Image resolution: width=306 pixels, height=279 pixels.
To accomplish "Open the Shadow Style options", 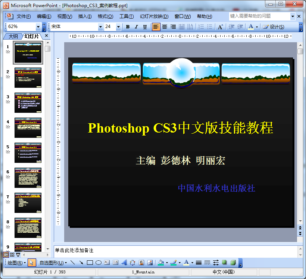I will (x=224, y=263).
